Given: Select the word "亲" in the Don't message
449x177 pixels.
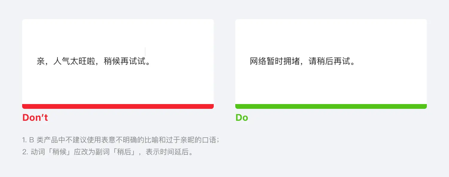Looking at the screenshot, I should tap(41, 62).
